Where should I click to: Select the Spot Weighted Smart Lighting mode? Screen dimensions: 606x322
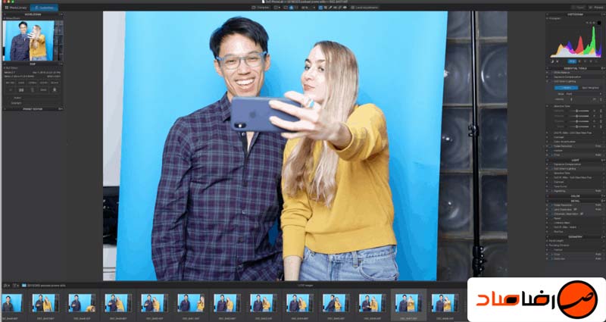[590, 88]
